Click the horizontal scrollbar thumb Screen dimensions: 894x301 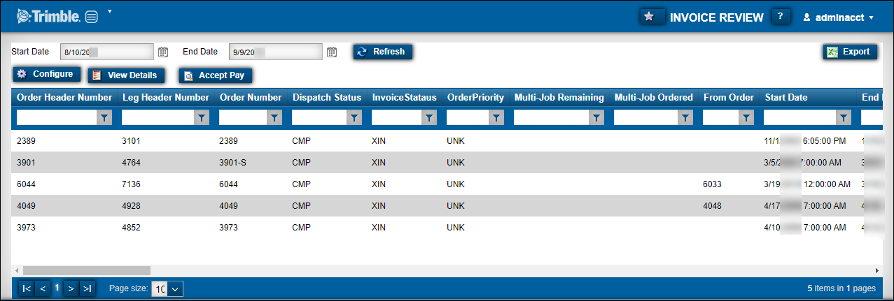[87, 270]
